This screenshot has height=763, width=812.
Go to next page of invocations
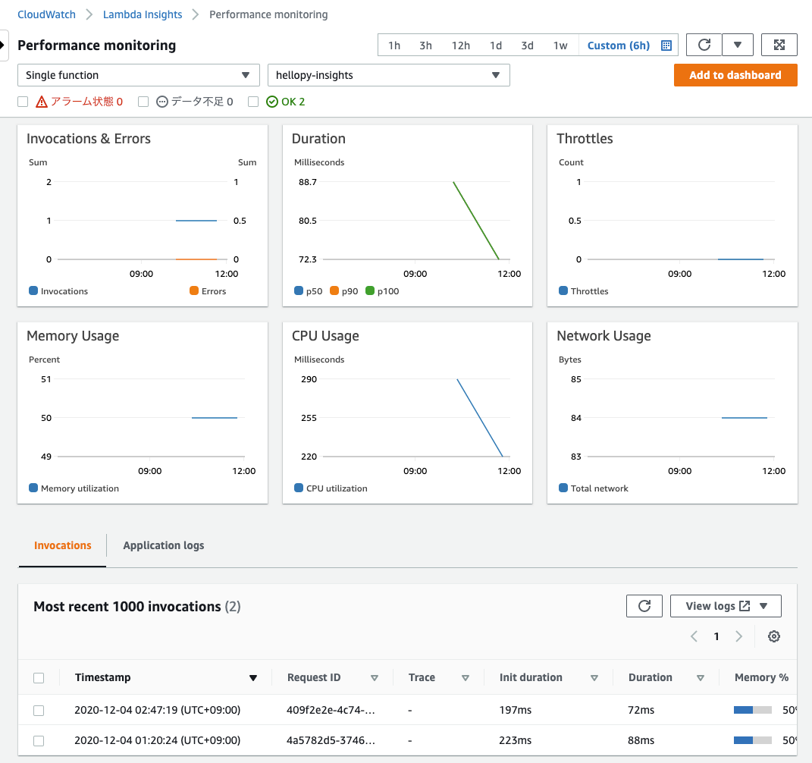pos(739,636)
